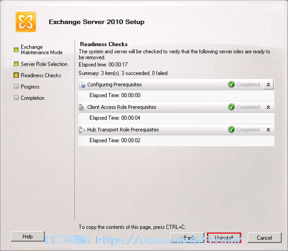
Task: Collapse the Hub Transport Role Prerequisites section
Action: coord(268,130)
